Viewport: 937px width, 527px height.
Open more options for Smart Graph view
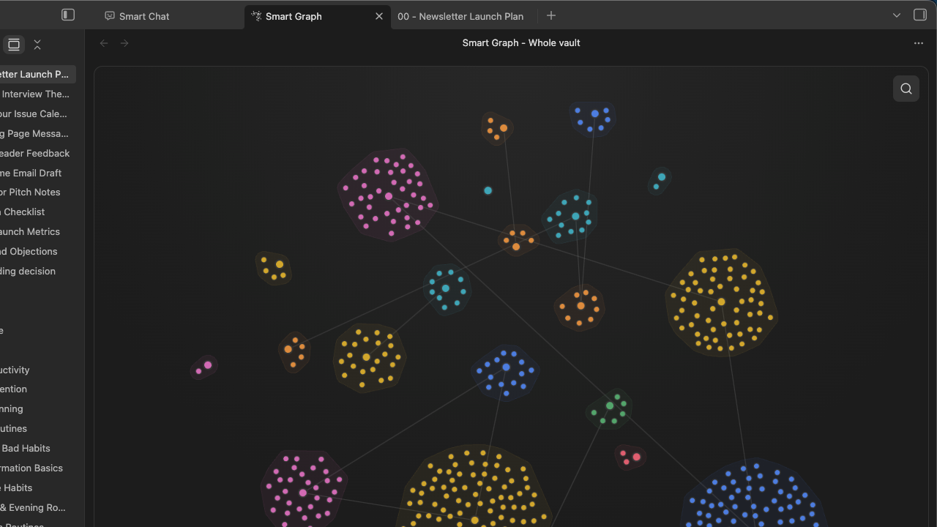(x=919, y=43)
